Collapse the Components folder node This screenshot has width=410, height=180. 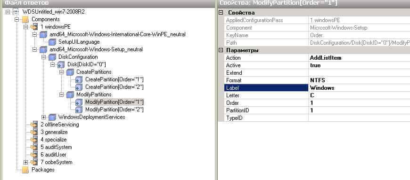point(17,19)
